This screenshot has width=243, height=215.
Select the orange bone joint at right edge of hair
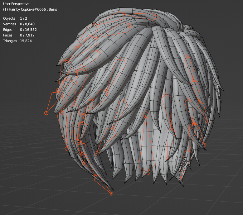coord(205,145)
